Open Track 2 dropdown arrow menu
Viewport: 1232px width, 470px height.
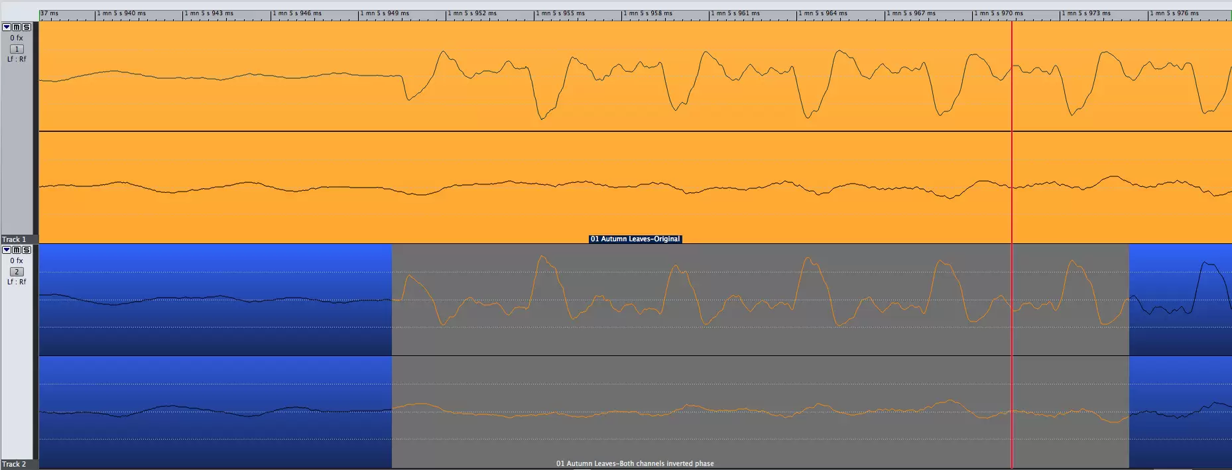click(x=7, y=250)
